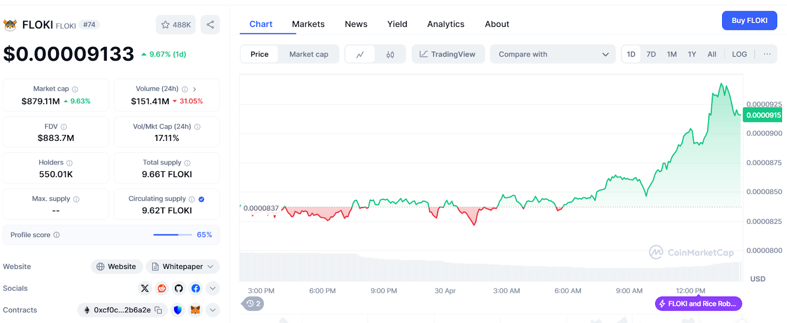This screenshot has height=323, width=787.
Task: Switch to the Markets tab
Action: [308, 24]
